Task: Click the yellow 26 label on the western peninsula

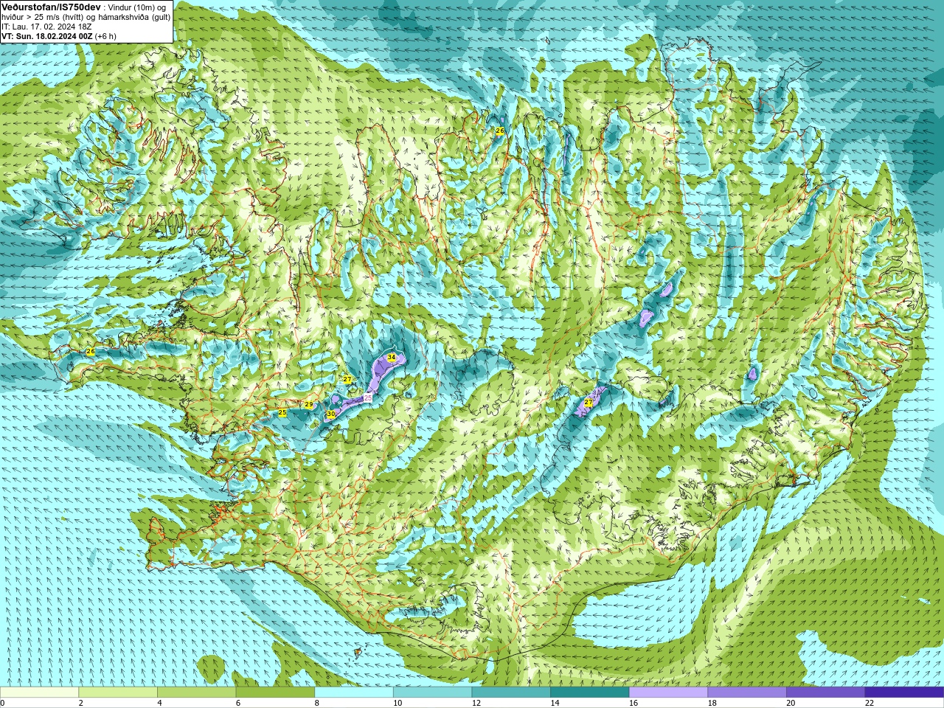Action: [x=91, y=352]
